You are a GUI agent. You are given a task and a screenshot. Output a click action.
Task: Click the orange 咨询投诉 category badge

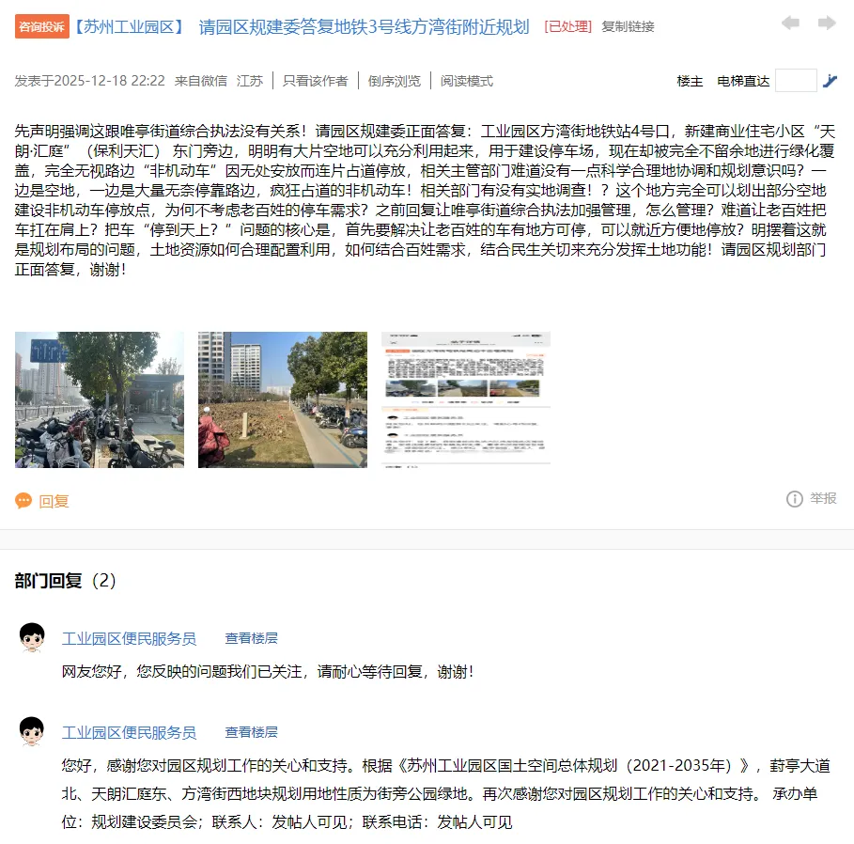tap(42, 26)
